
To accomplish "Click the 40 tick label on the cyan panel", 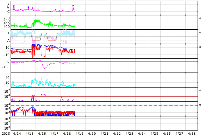I will [x=7, y=78].
